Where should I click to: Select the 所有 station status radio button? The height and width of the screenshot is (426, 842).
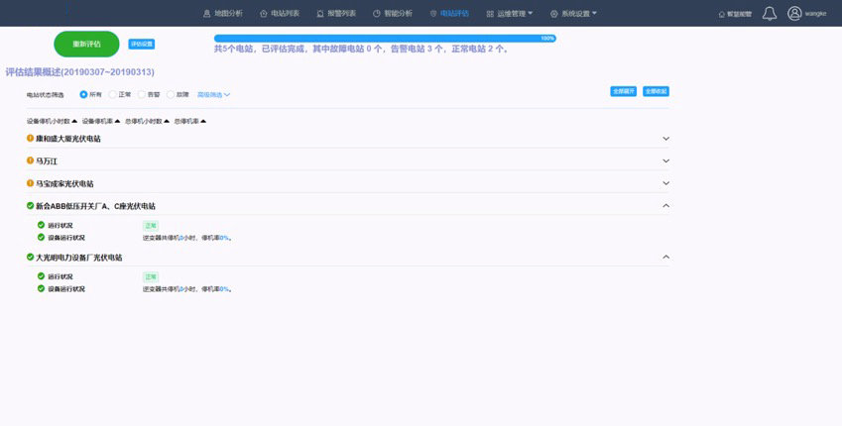(x=83, y=94)
